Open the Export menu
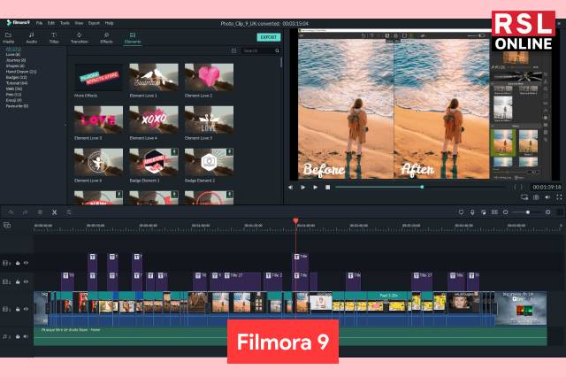 pos(94,23)
